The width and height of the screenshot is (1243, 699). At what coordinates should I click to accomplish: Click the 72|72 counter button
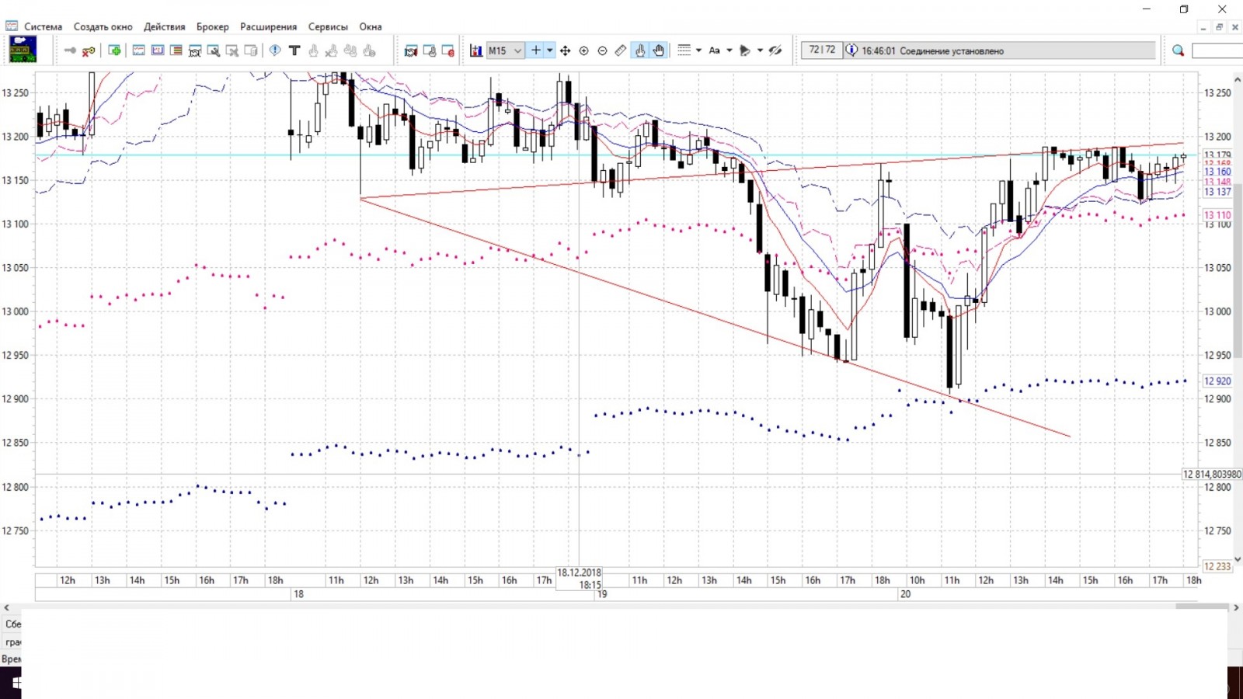(822, 50)
